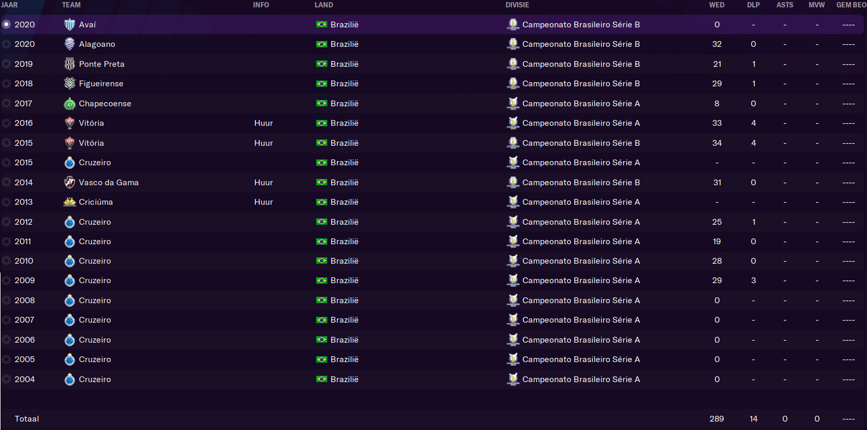This screenshot has width=867, height=430.
Task: Sort by the DIVISIE column header
Action: [517, 5]
